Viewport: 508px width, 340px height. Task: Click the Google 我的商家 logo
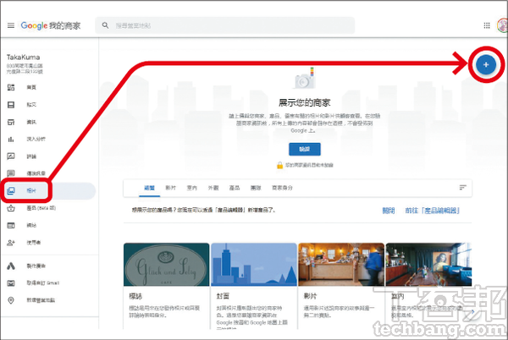coord(51,25)
